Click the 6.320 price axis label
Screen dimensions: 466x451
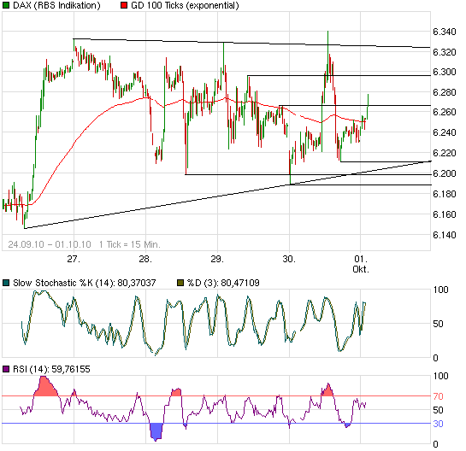click(445, 52)
